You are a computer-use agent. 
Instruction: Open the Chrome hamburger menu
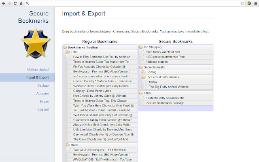(x=255, y=3)
